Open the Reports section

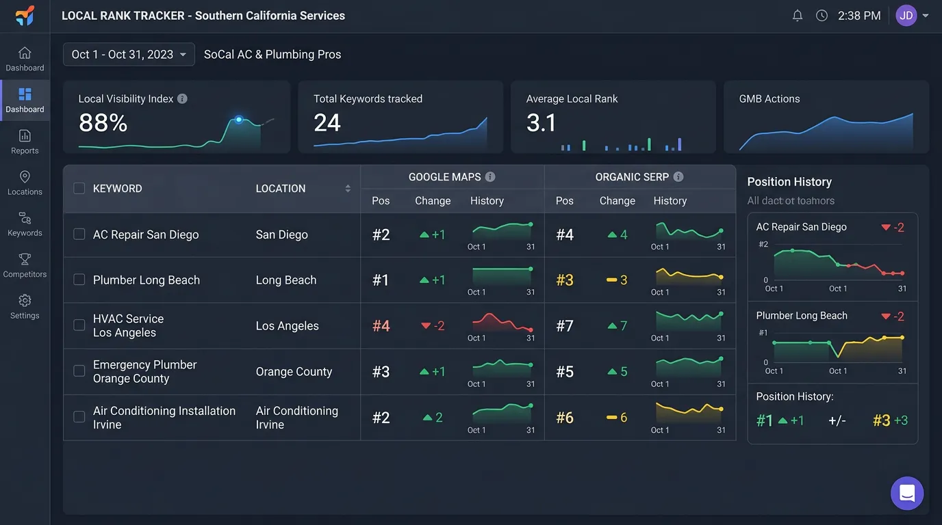pos(25,142)
